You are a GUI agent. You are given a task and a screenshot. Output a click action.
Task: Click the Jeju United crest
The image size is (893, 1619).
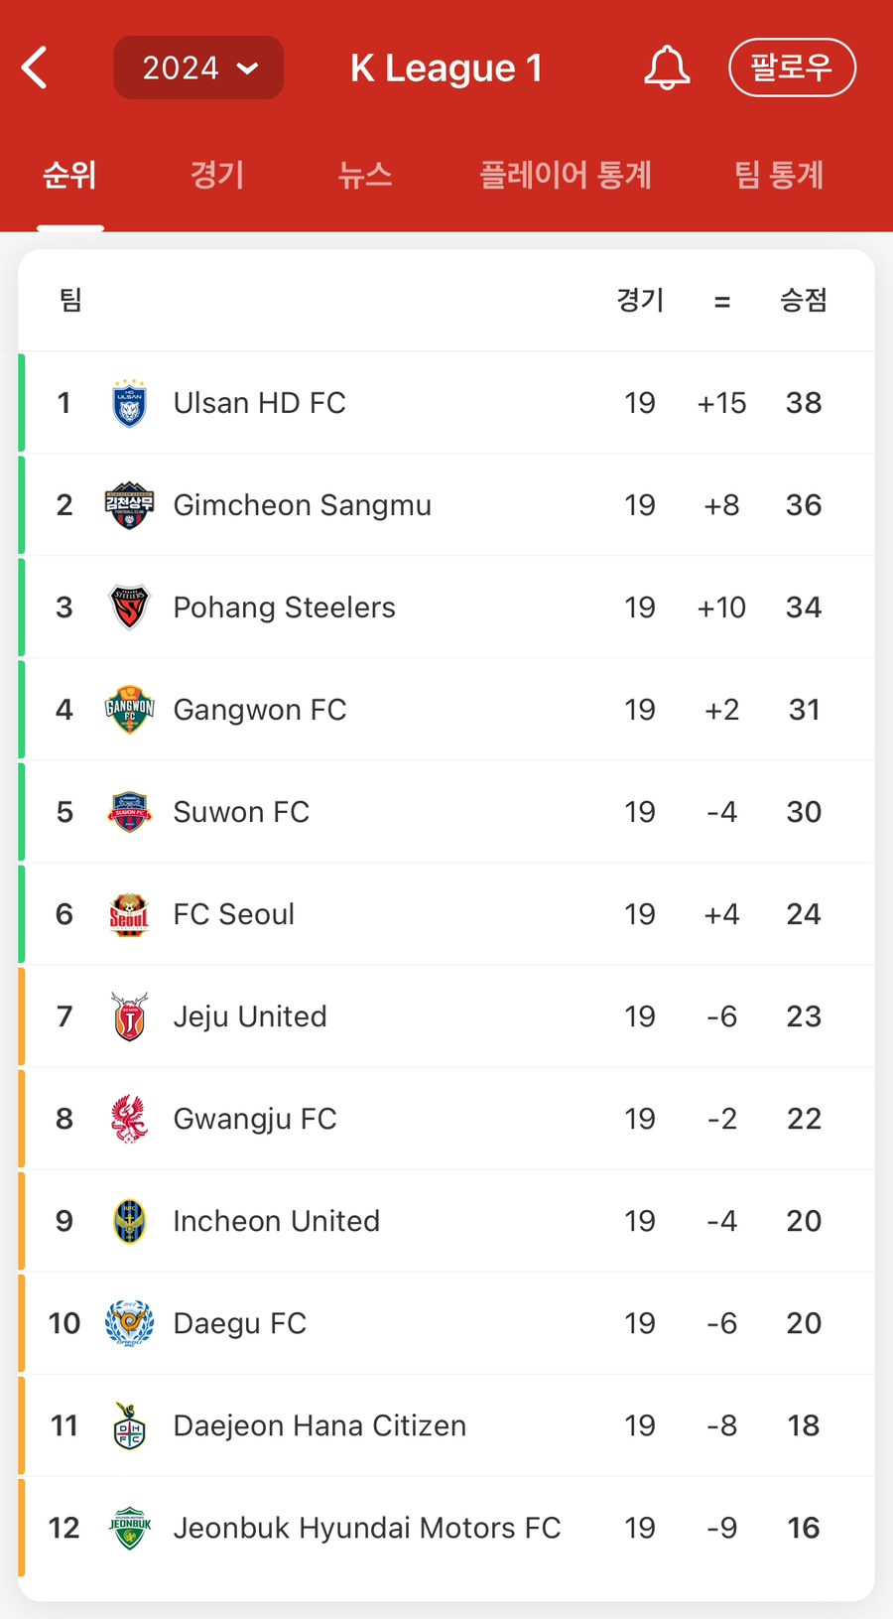click(x=129, y=1016)
